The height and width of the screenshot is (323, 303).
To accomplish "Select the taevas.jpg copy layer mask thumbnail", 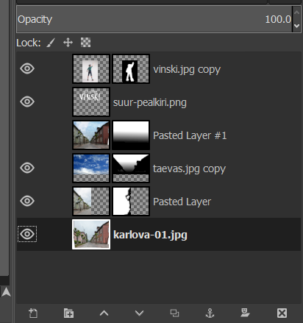I will click(131, 168).
